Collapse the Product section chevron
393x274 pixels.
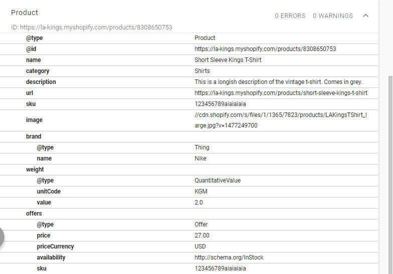tap(366, 16)
